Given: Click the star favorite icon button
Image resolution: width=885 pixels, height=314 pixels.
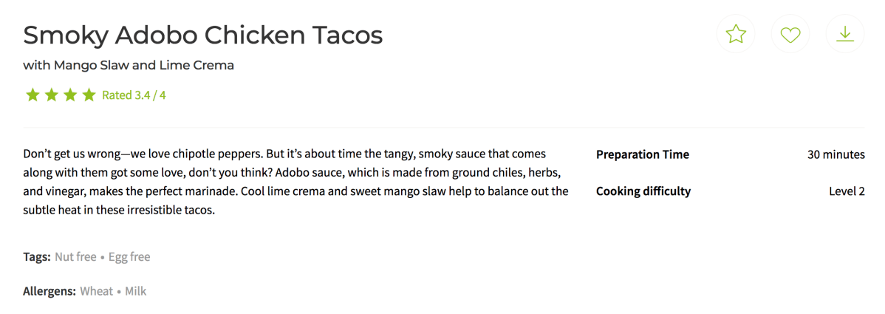Looking at the screenshot, I should click(736, 34).
